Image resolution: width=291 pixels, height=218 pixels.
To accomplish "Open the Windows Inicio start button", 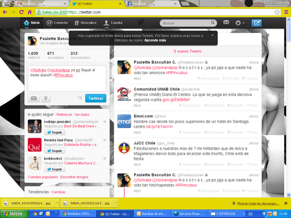I will pos(14,214).
